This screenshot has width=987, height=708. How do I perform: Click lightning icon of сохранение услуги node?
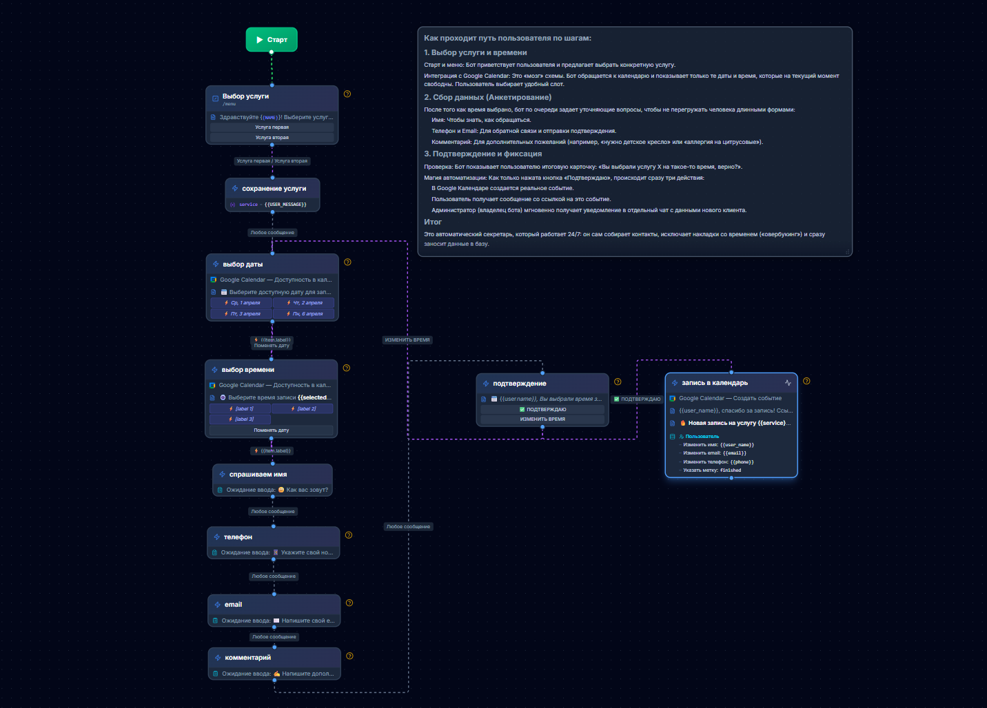(235, 188)
